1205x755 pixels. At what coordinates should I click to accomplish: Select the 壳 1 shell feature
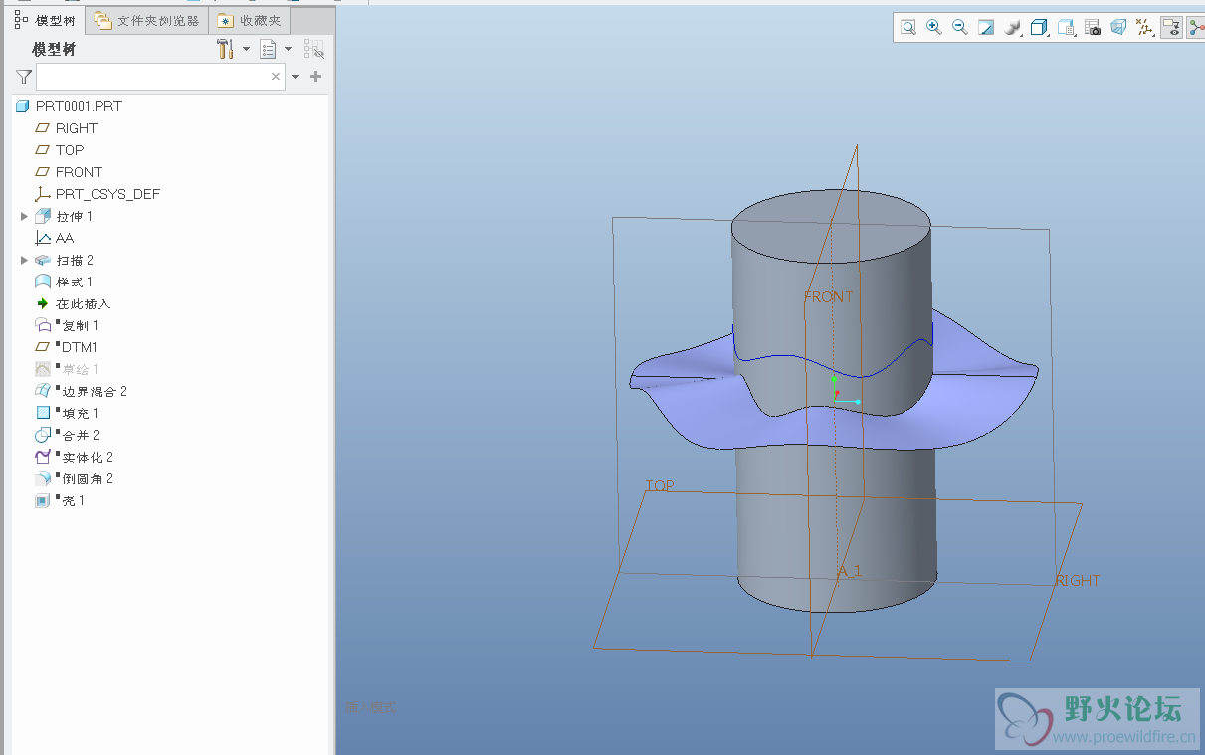tap(60, 500)
